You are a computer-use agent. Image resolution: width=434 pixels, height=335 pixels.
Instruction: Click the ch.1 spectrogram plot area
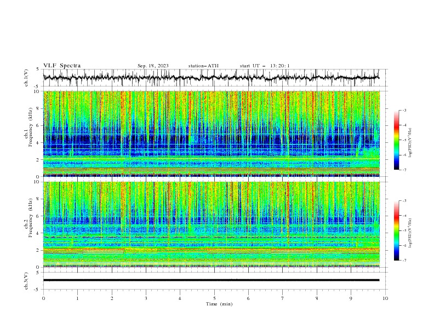click(x=211, y=134)
